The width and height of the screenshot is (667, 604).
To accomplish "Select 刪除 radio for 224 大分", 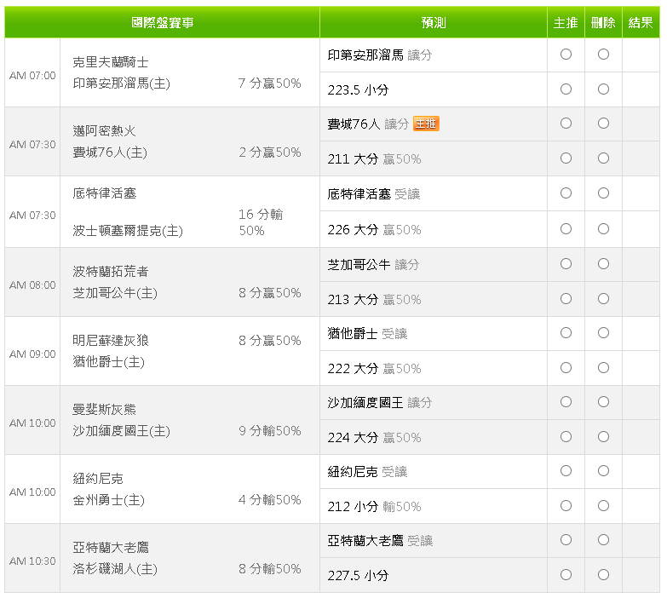I will (603, 436).
